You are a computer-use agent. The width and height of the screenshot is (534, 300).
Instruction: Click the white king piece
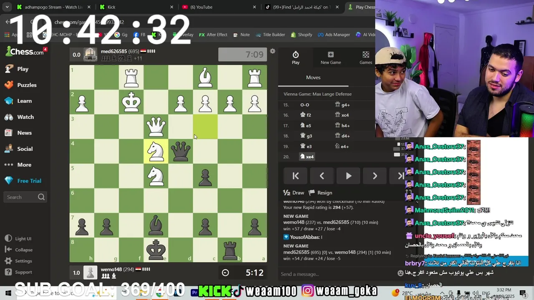(x=131, y=102)
